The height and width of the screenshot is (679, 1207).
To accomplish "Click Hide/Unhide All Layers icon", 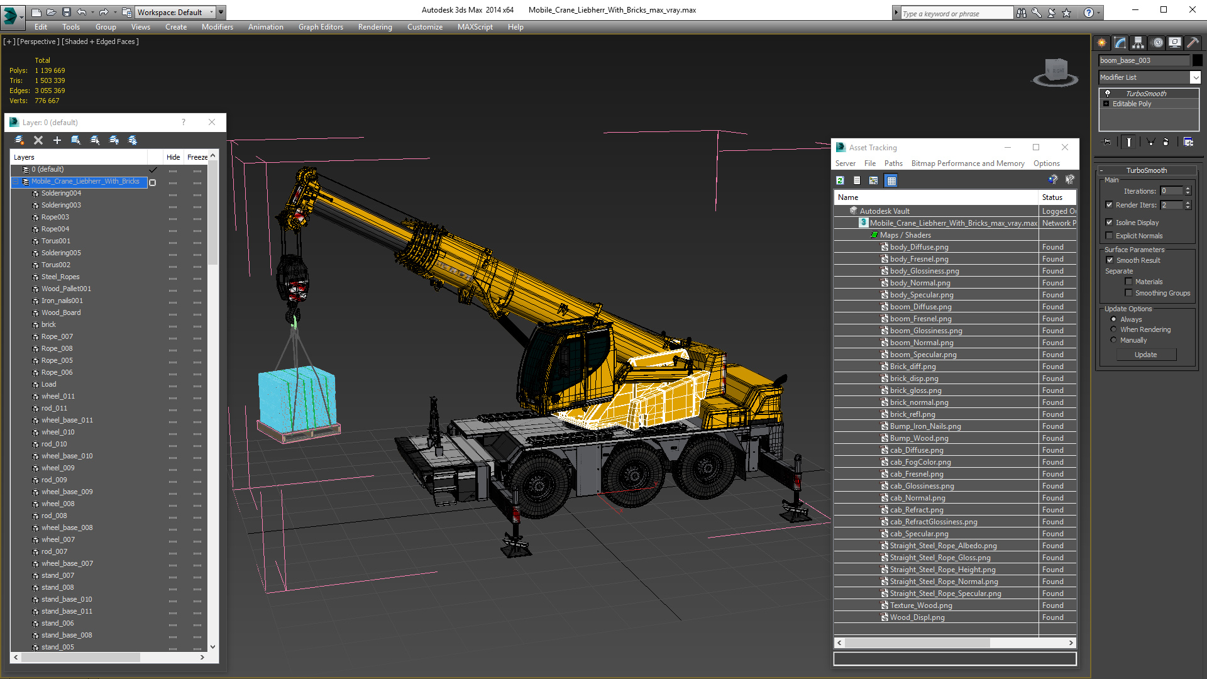I will click(x=114, y=140).
